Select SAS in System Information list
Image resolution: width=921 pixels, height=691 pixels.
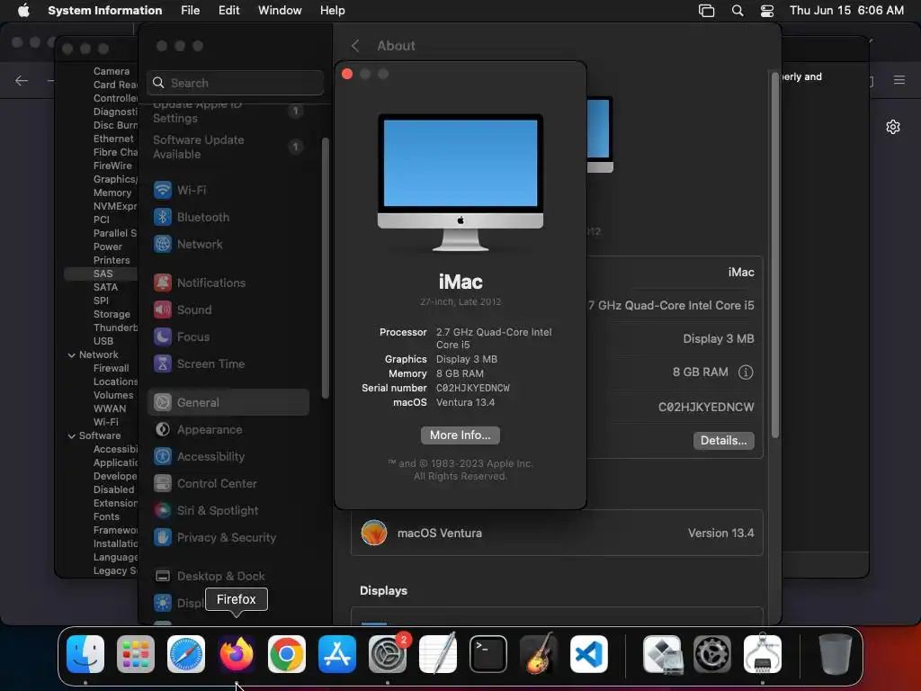tap(103, 274)
